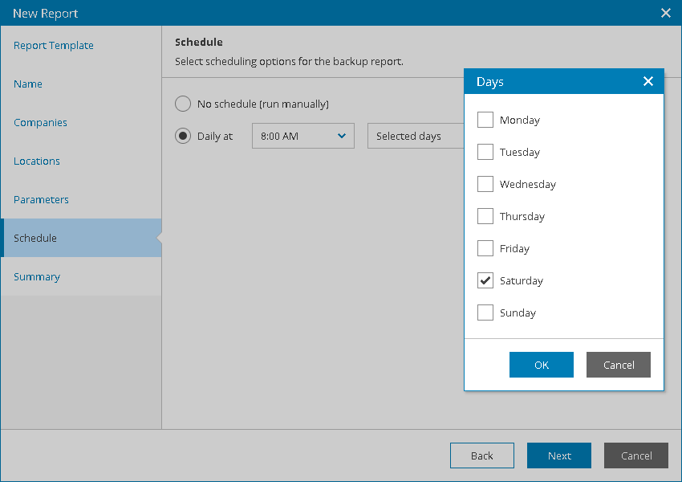This screenshot has width=682, height=482.
Task: Switch to the Companies step
Action: click(40, 122)
